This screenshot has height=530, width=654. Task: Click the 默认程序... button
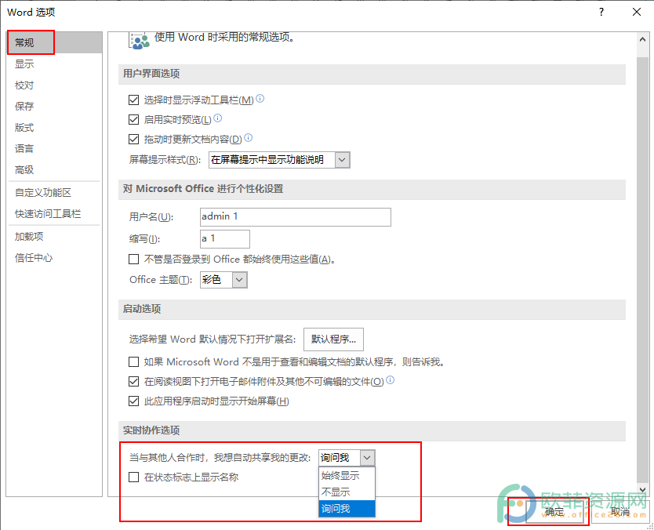click(333, 339)
